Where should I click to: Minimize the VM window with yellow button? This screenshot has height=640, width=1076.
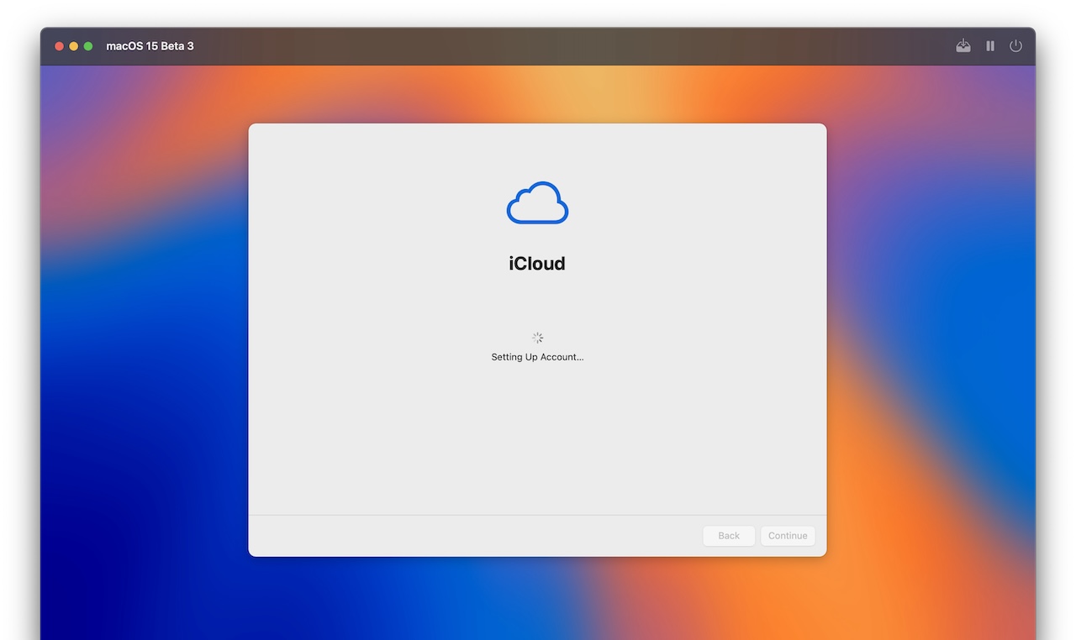point(73,46)
